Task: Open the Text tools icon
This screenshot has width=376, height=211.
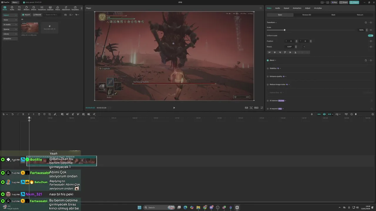Action: 19,8
